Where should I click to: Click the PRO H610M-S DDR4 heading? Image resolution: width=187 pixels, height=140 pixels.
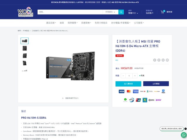tap(34, 118)
